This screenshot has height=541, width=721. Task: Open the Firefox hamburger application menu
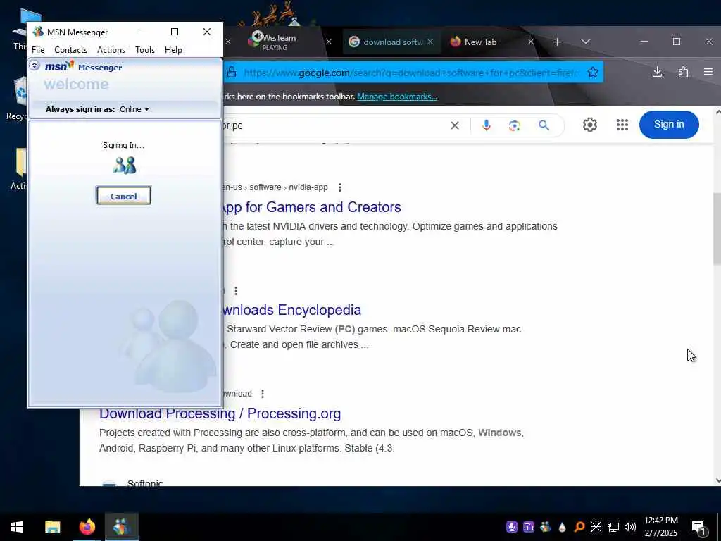pos(708,72)
